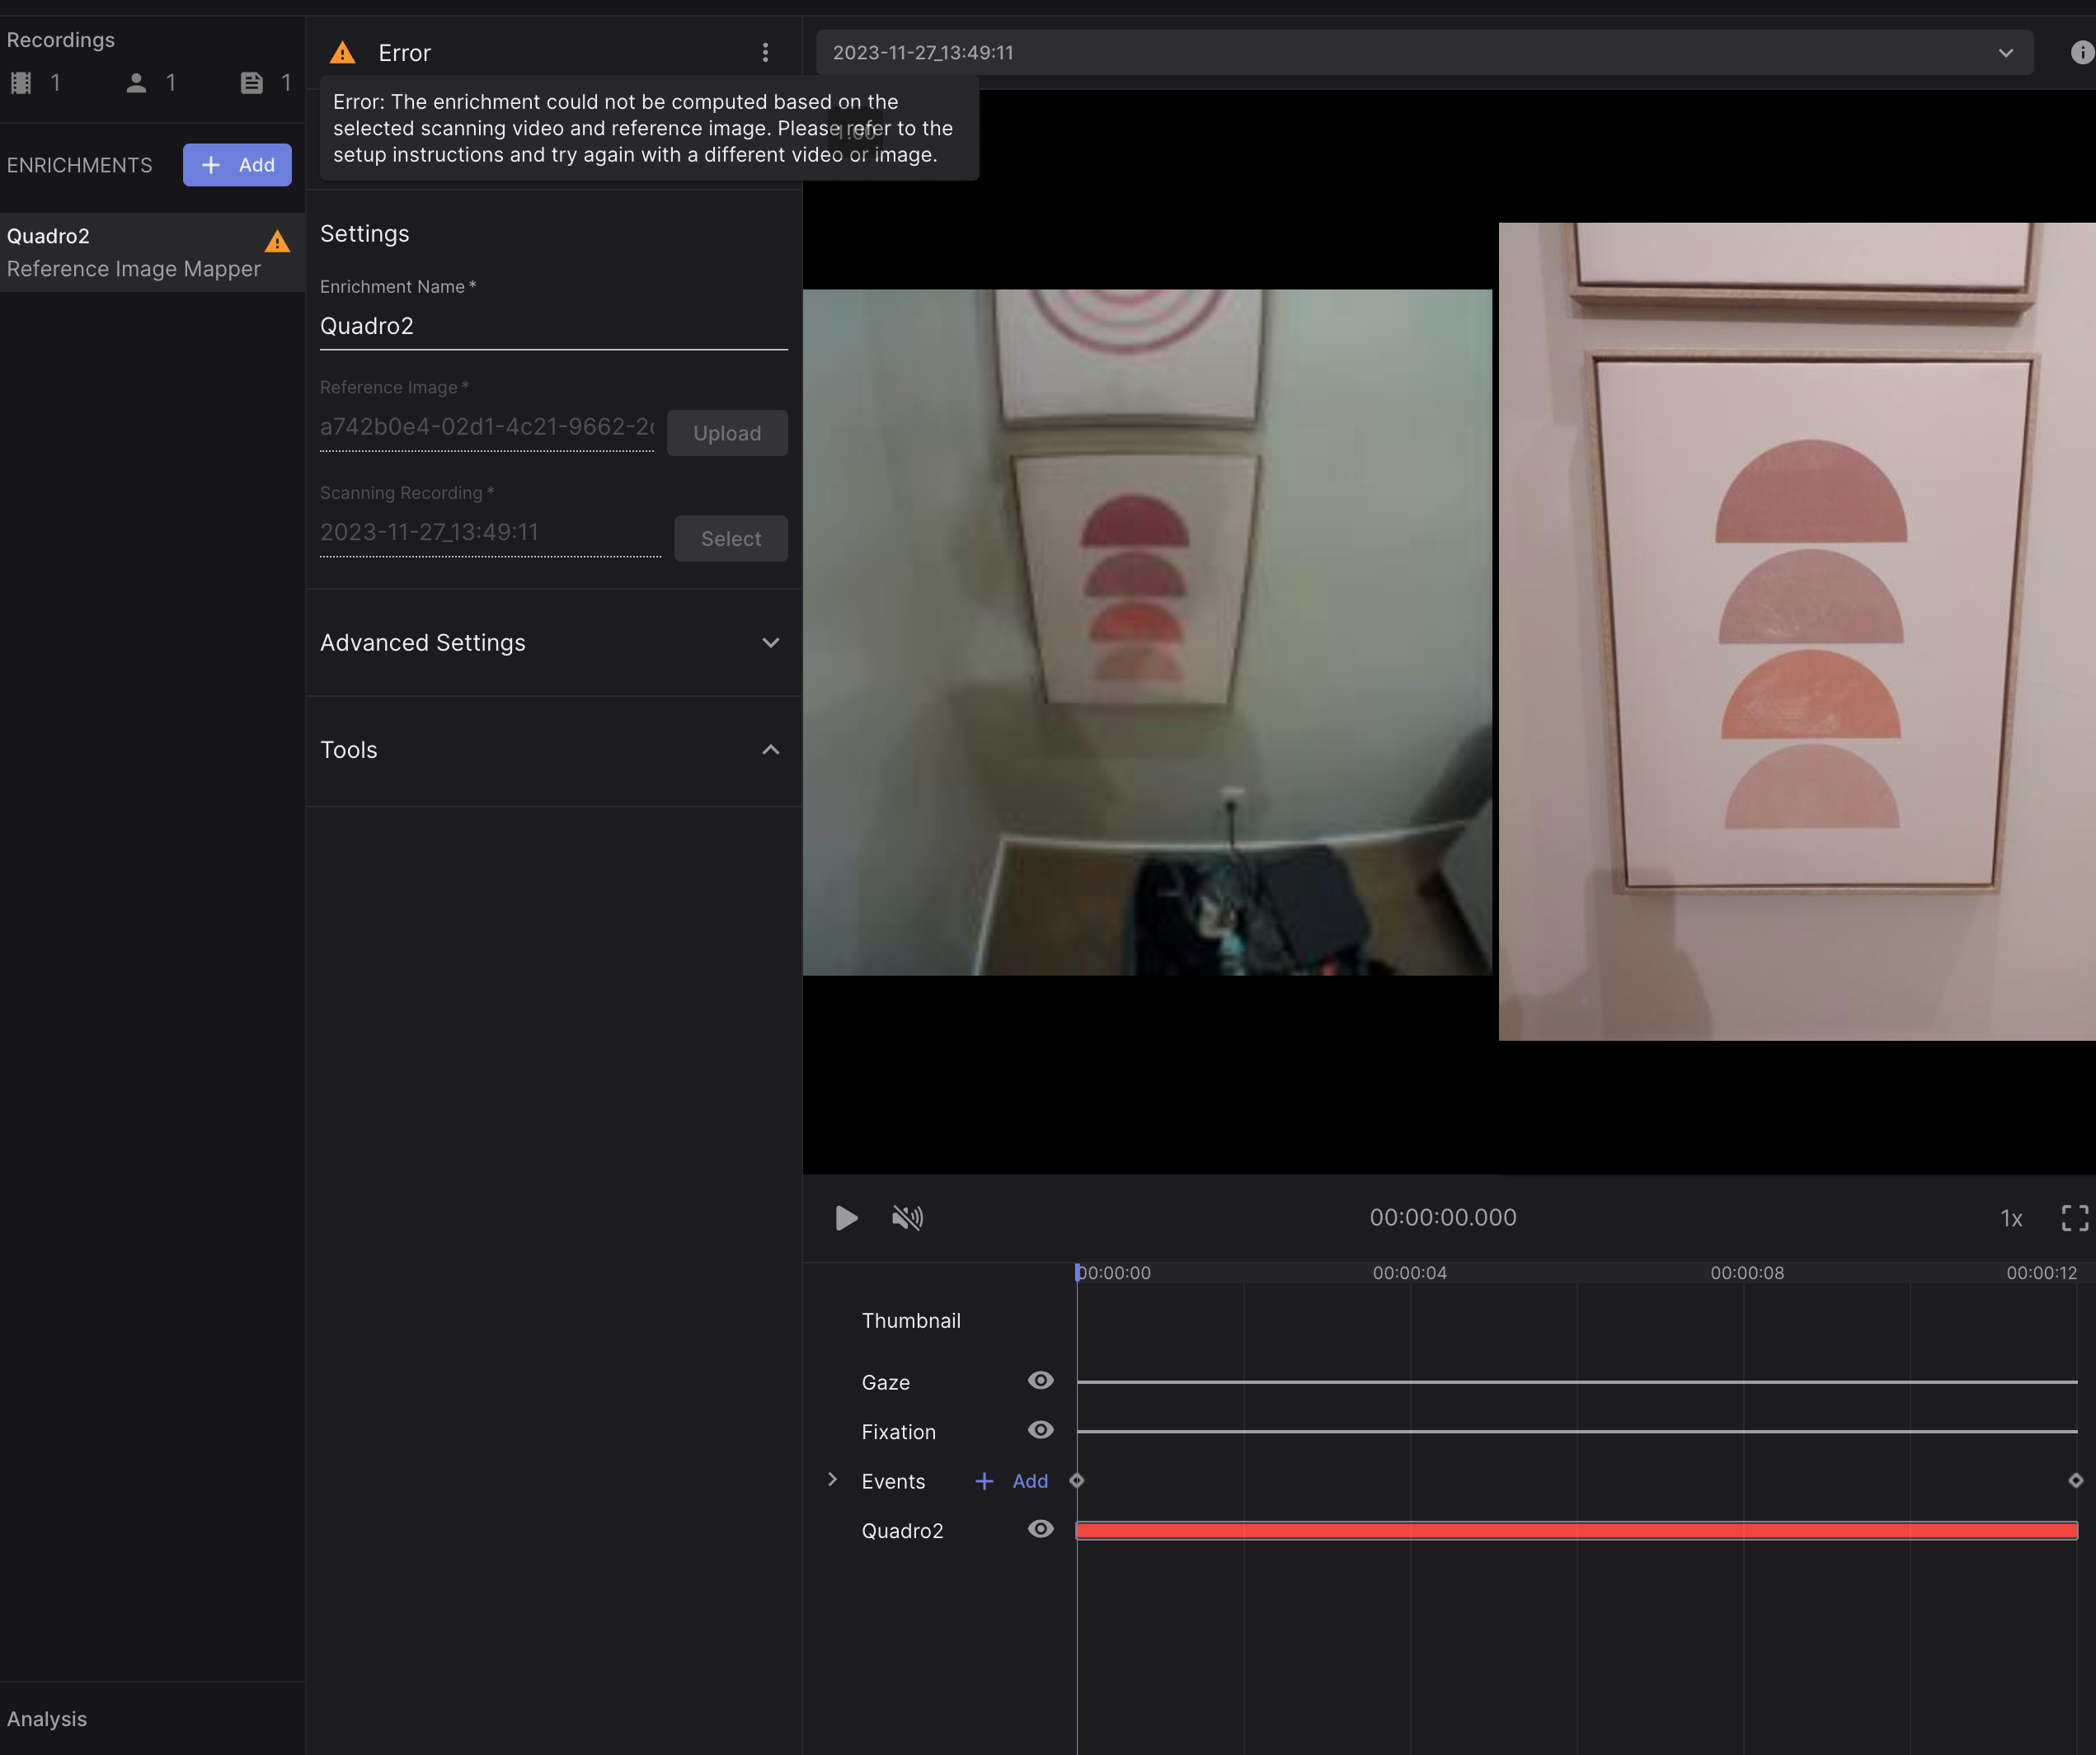Click the Fixation timeline track line
This screenshot has width=2096, height=1755.
pyautogui.click(x=1577, y=1432)
